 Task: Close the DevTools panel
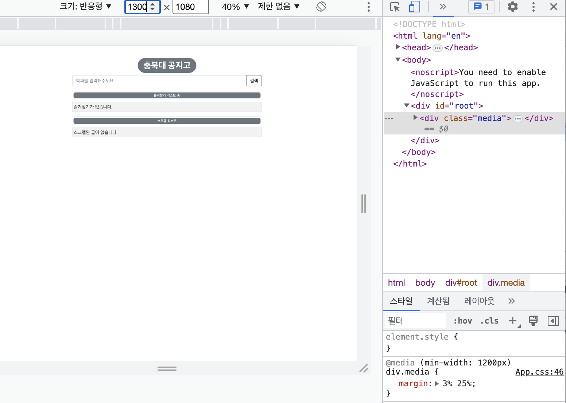[x=553, y=7]
